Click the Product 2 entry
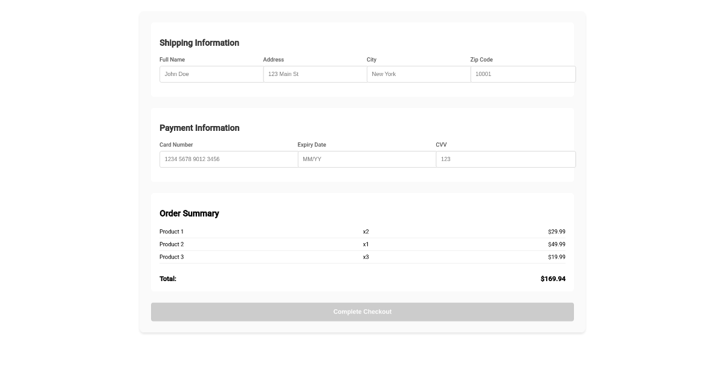The image size is (725, 380). click(172, 244)
